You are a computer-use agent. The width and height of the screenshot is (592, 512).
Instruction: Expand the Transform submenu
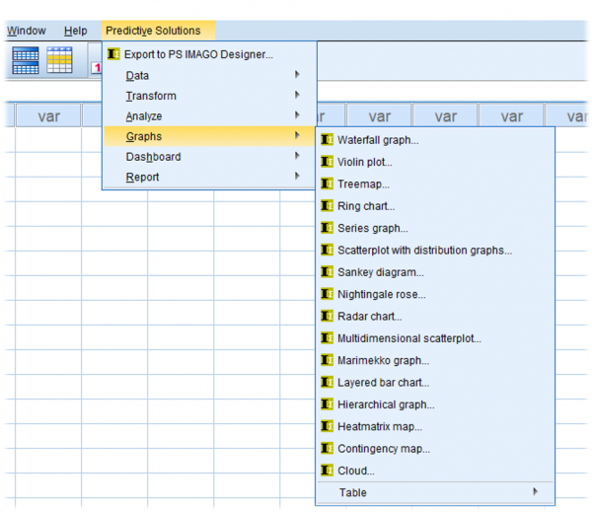coord(151,96)
